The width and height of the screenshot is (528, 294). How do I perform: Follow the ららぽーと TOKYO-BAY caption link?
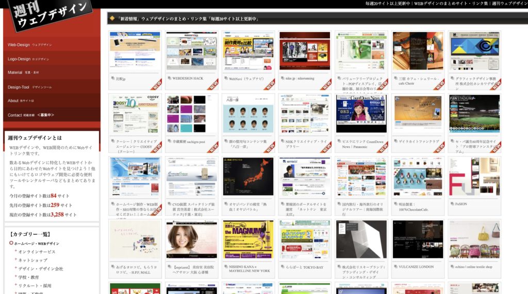(304, 267)
